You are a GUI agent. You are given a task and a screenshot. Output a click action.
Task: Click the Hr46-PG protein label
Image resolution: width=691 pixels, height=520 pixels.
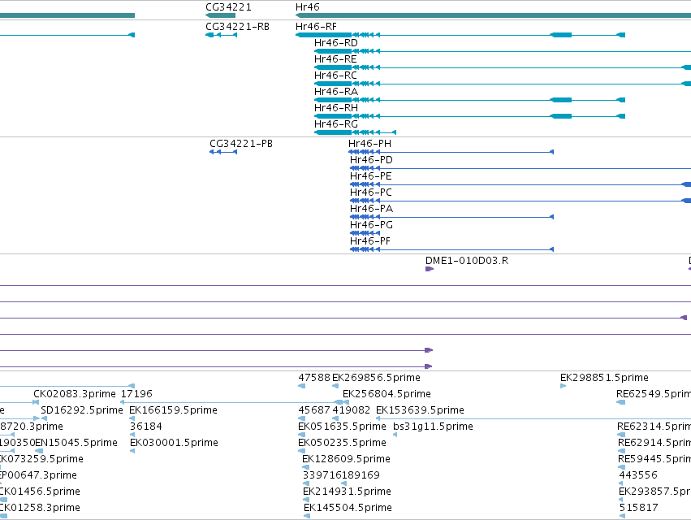[371, 225]
